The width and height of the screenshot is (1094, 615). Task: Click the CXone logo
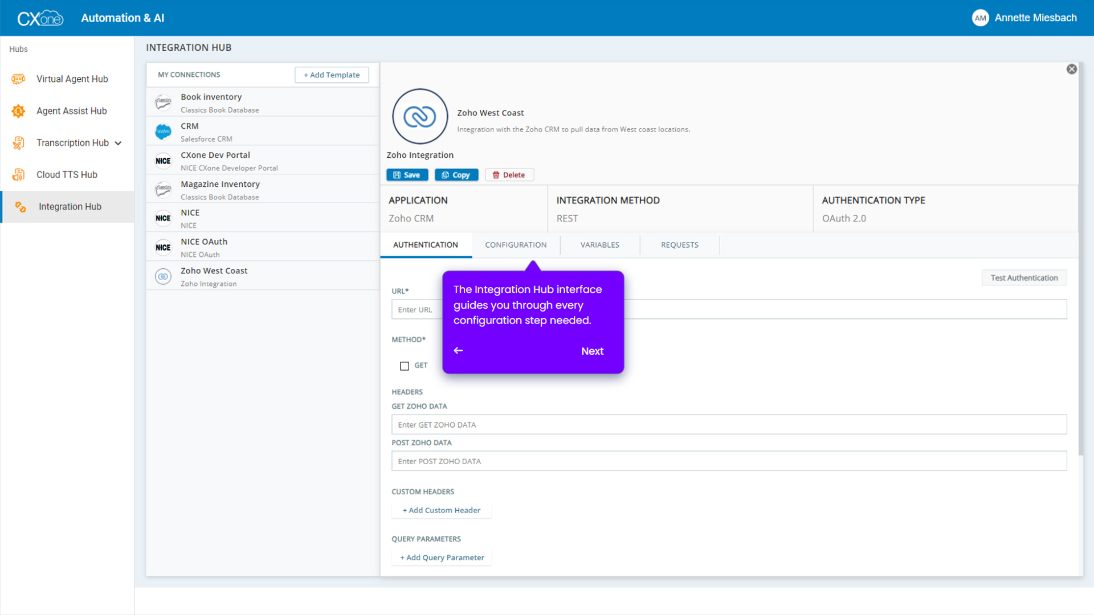(x=40, y=18)
